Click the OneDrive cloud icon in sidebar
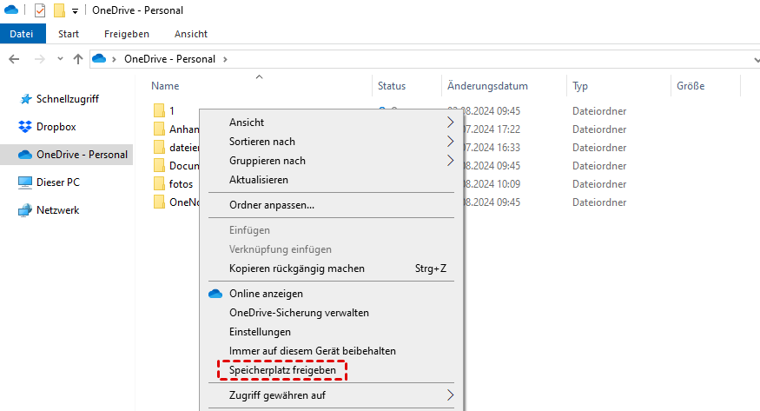Viewport: 760px width, 411px height. 24,155
